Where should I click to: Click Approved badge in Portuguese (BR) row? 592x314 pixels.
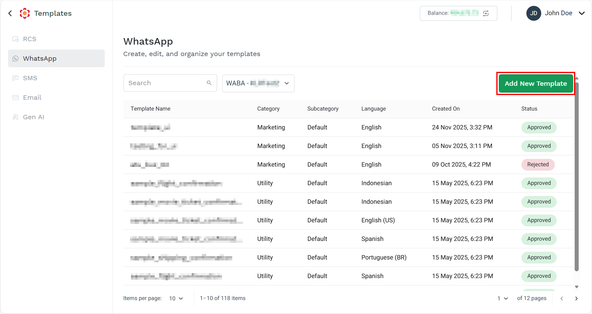pos(539,257)
